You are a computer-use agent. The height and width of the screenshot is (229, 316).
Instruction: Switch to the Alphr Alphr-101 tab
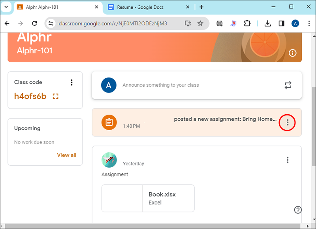57,7
